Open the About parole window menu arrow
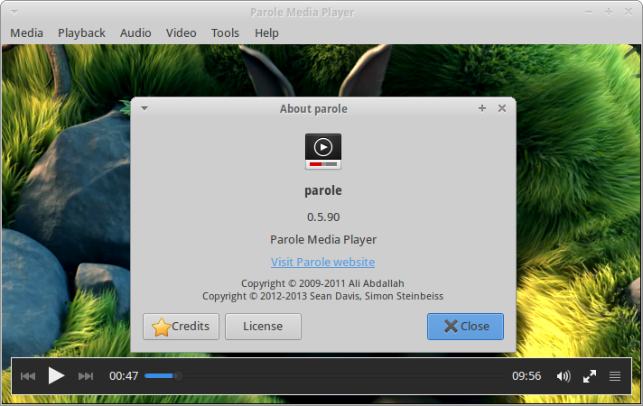The height and width of the screenshot is (406, 643). [x=144, y=108]
